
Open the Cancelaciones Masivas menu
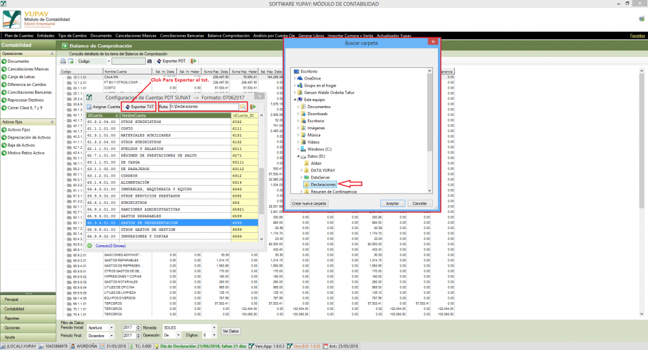(136, 36)
